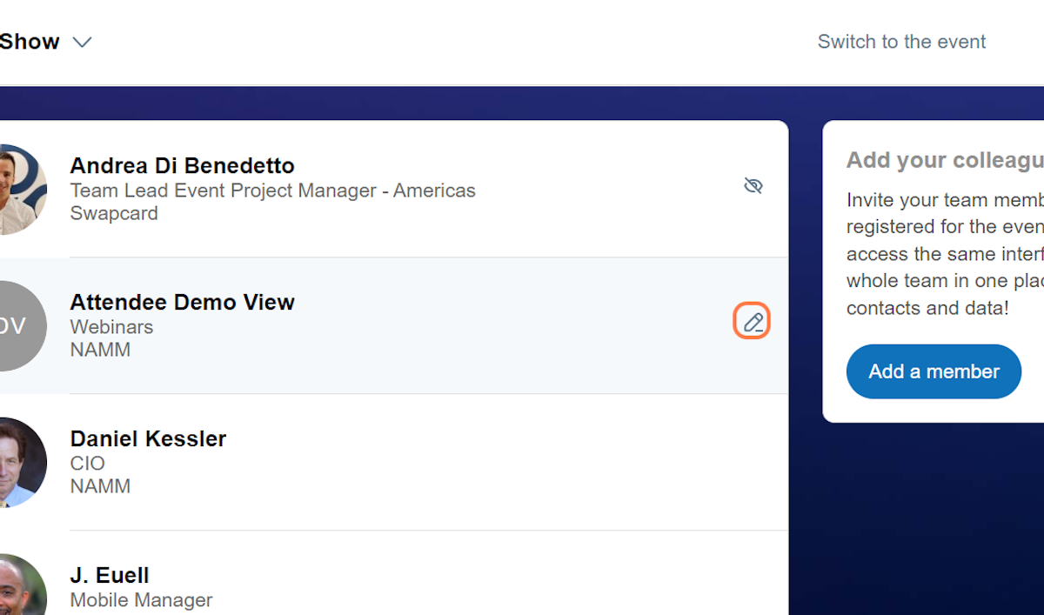The image size is (1044, 615).
Task: Click the Switch to the event link
Action: click(901, 41)
